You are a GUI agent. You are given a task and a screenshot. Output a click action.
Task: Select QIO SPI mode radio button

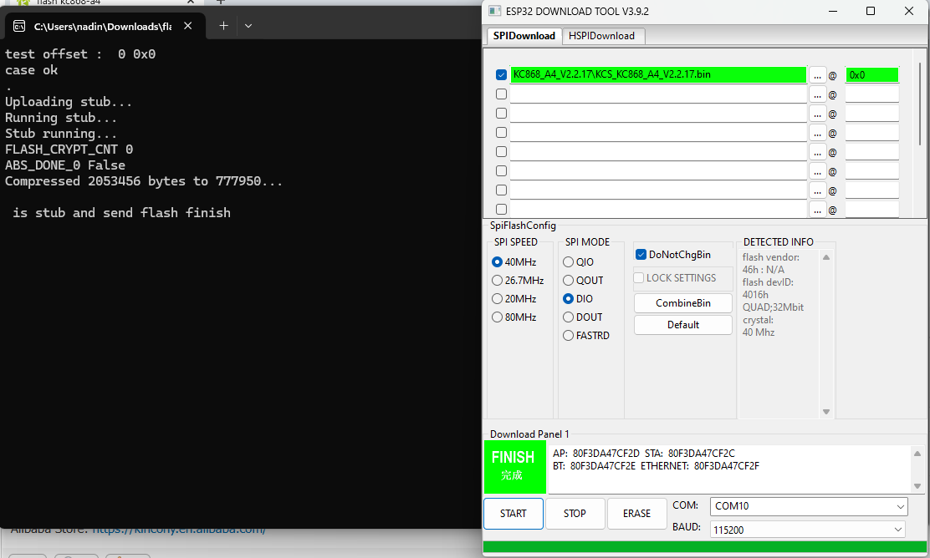coord(569,262)
